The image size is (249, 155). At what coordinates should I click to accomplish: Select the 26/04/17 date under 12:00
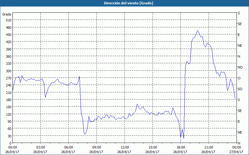[124, 152]
